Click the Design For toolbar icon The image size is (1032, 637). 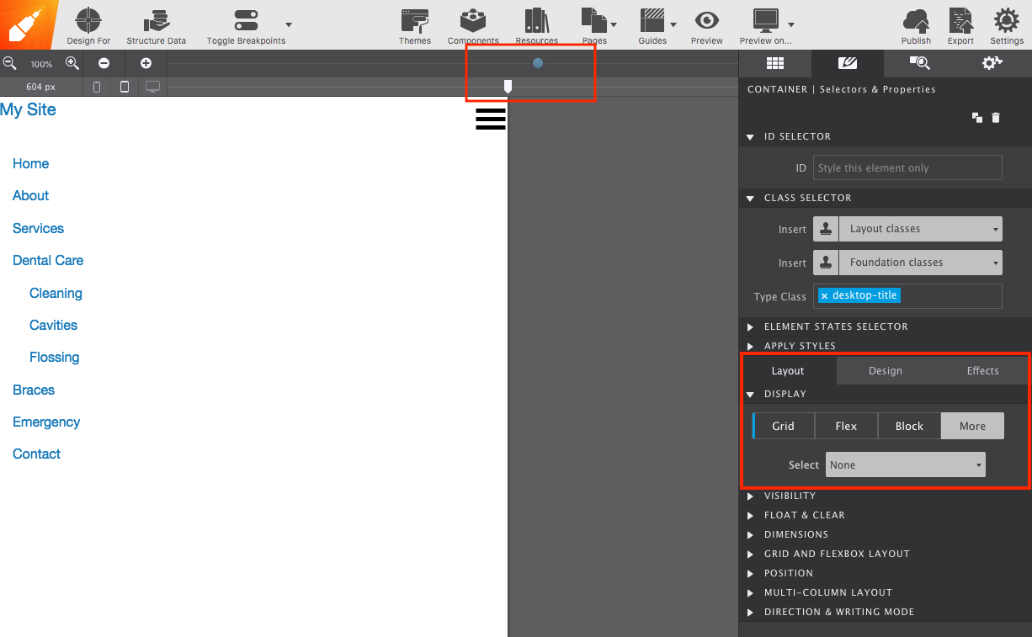88,20
